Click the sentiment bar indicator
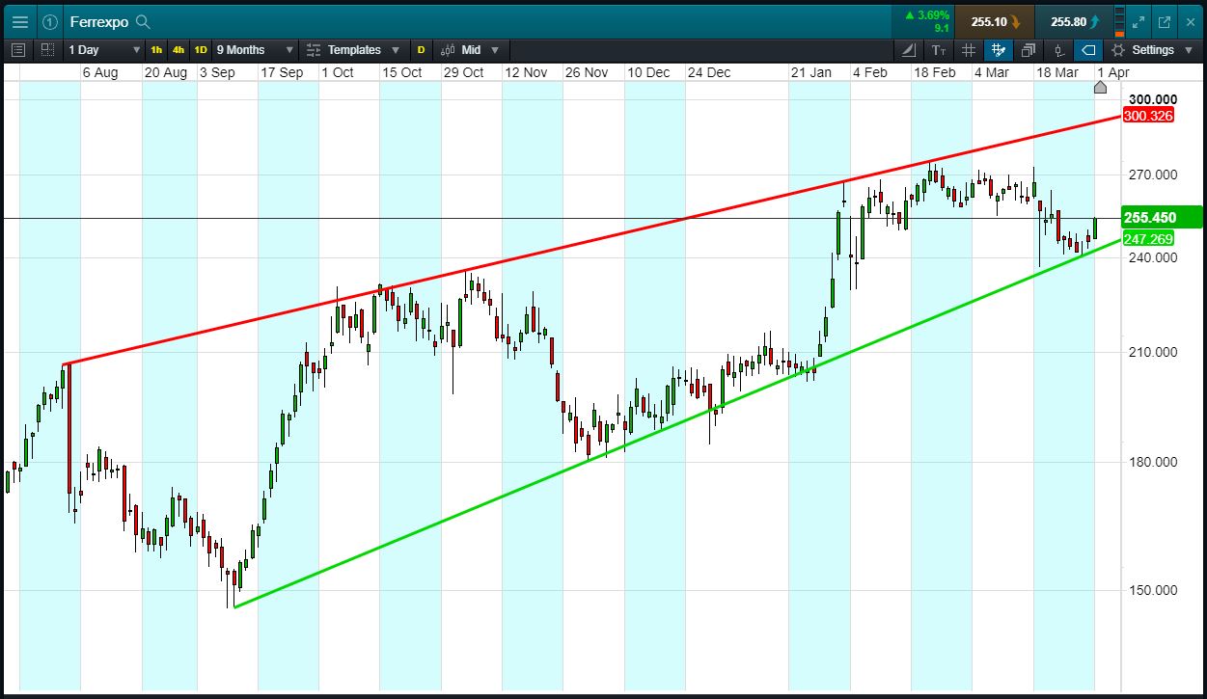The height and width of the screenshot is (699, 1207). click(1118, 21)
